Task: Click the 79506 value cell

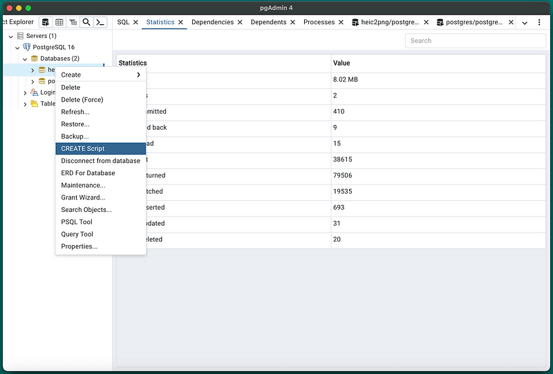Action: pos(438,175)
